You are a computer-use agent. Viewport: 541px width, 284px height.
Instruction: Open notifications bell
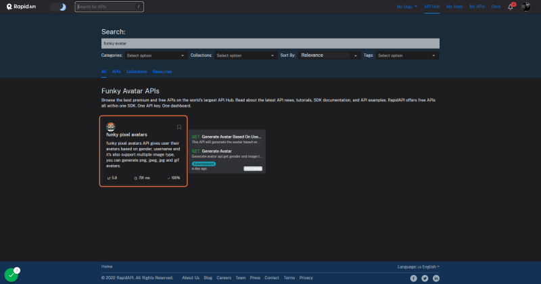(511, 7)
